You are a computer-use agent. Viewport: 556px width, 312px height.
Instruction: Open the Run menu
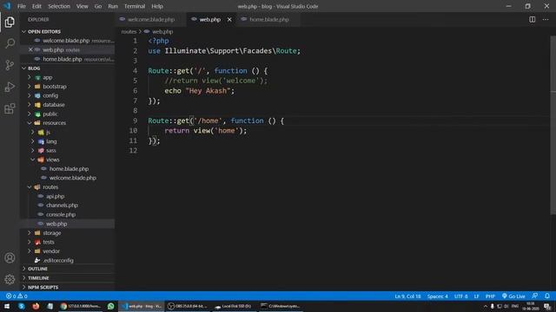tap(113, 6)
